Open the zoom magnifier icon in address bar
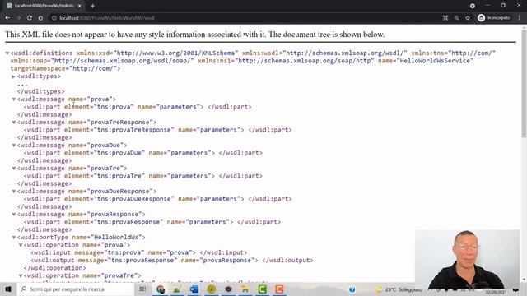The width and height of the screenshot is (527, 296). [456, 18]
